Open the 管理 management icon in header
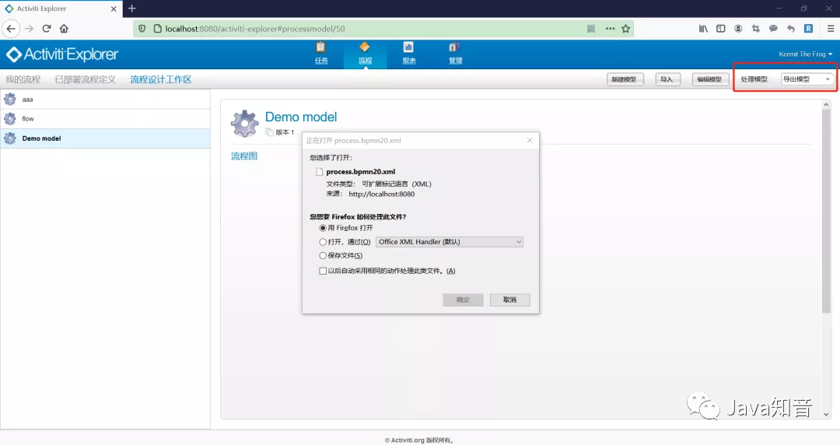This screenshot has width=840, height=445. 455,53
